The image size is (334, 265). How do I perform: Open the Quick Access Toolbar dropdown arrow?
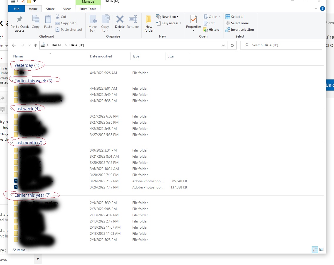(x=34, y=1)
